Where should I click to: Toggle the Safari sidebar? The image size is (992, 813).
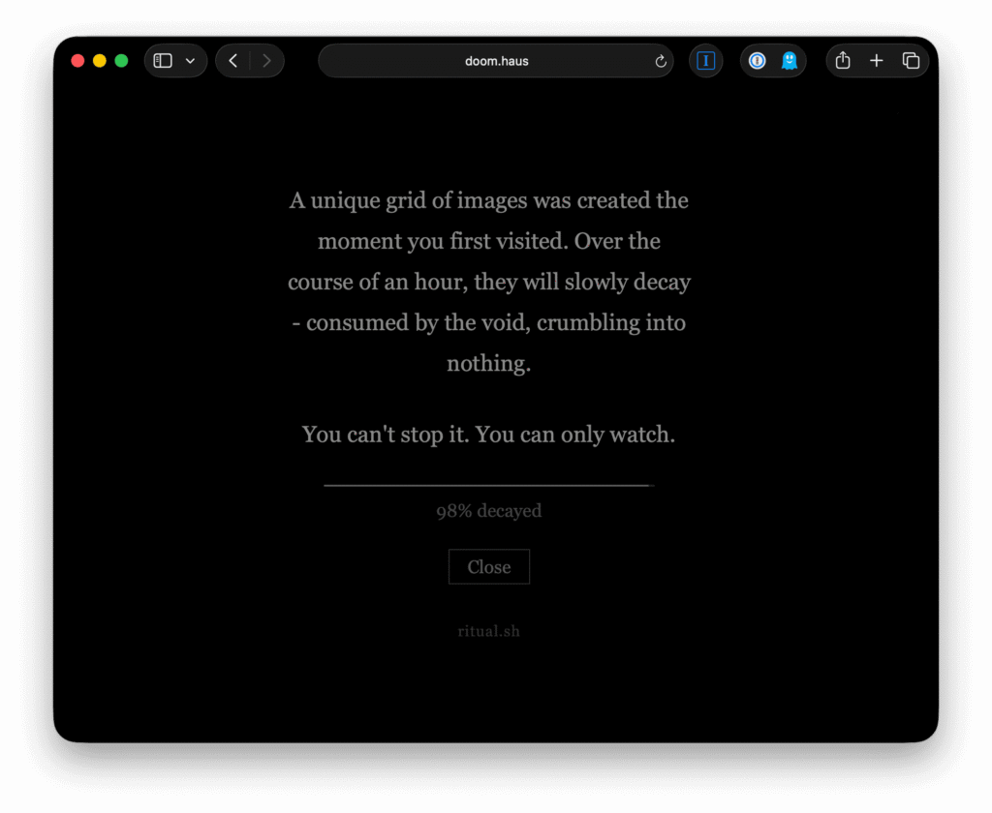coord(164,61)
